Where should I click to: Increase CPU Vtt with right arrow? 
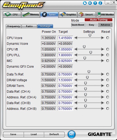click(x=103, y=49)
